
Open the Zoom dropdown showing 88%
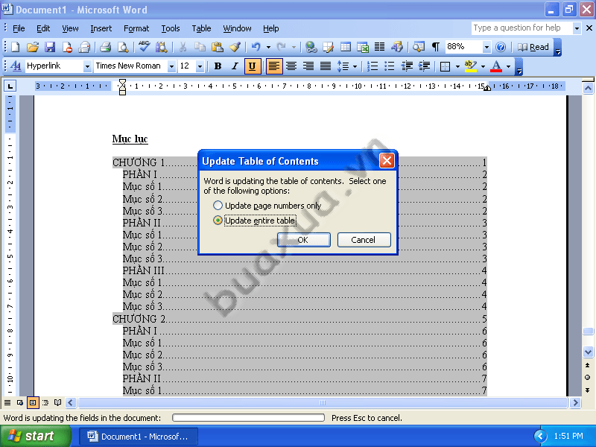486,47
